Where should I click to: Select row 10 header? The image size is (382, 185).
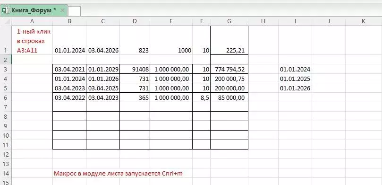point(6,135)
